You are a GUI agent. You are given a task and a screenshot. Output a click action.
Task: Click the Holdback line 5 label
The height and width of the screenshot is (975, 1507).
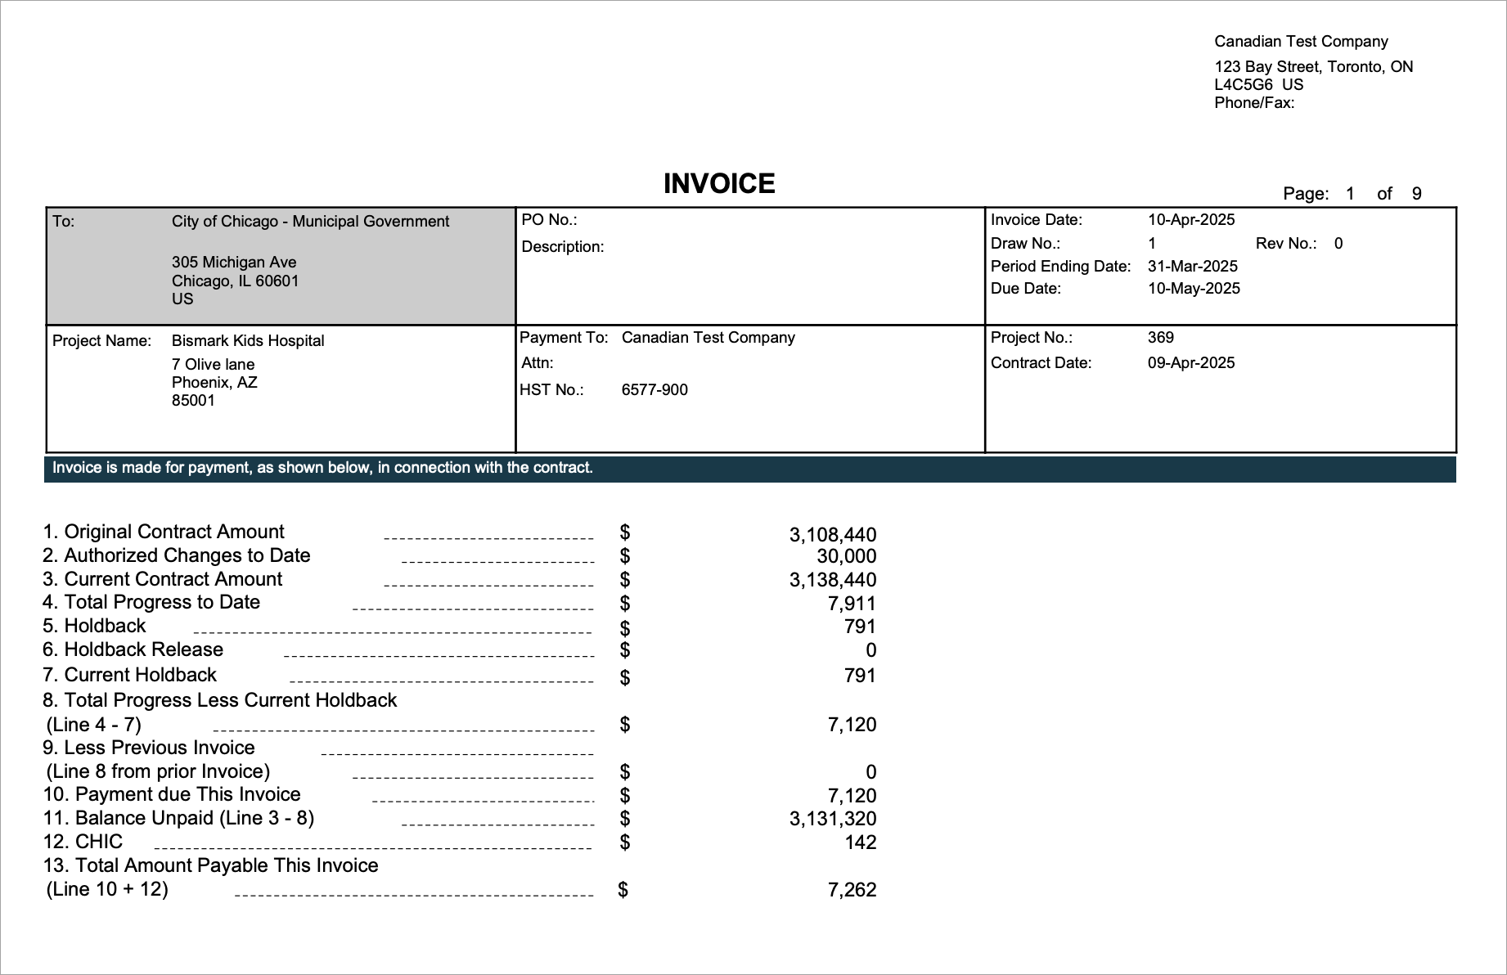tap(94, 627)
